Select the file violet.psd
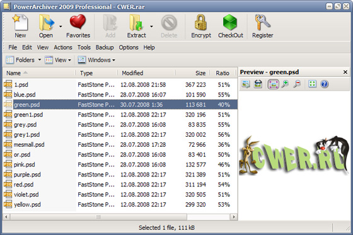The image size is (353, 235). point(26,195)
